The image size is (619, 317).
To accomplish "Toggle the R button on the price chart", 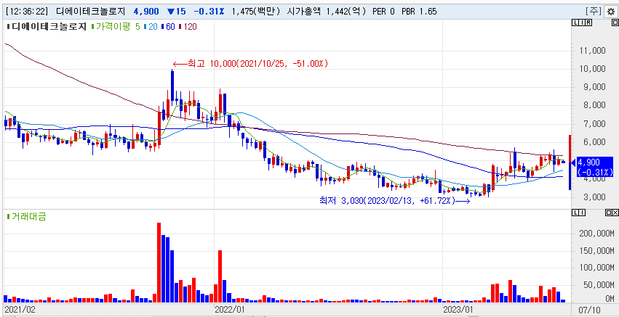I will coord(588,22).
